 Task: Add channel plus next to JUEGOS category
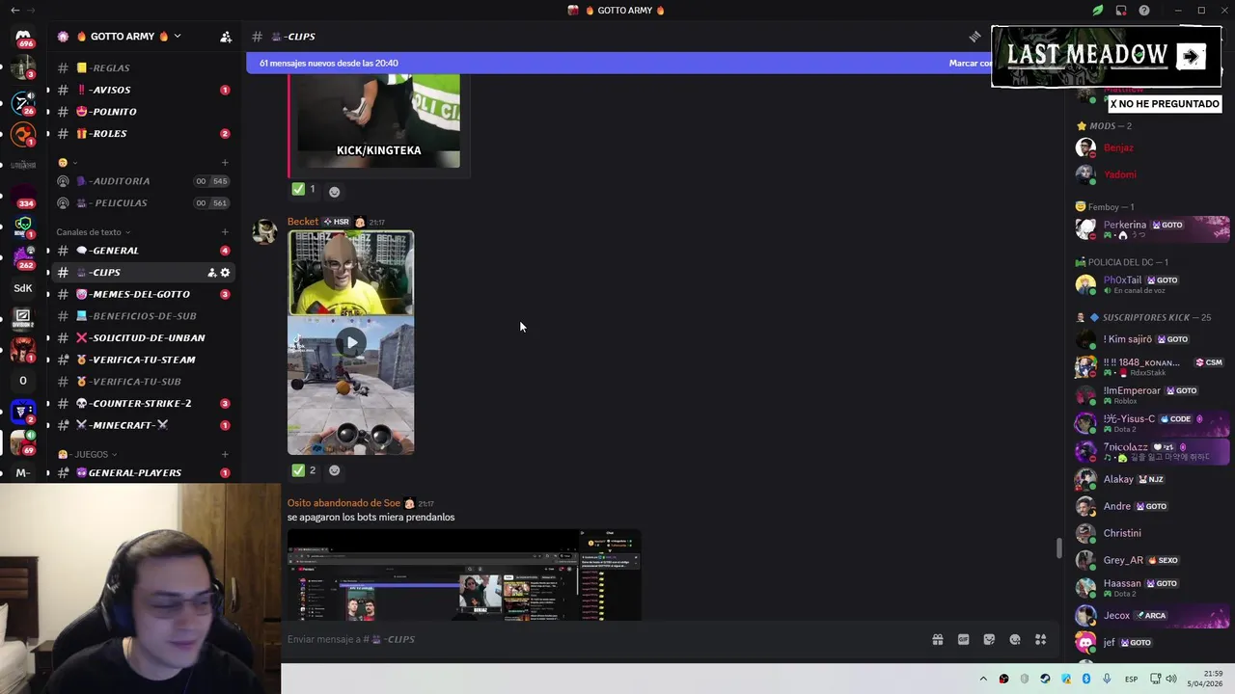point(225,454)
